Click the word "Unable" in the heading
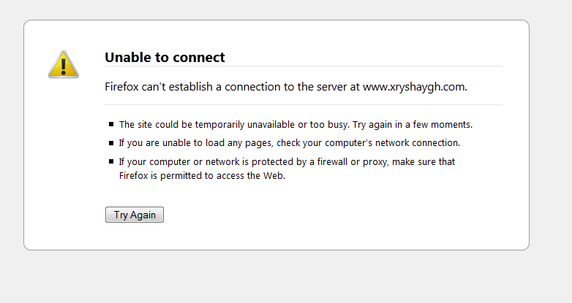The width and height of the screenshot is (572, 303). point(126,57)
